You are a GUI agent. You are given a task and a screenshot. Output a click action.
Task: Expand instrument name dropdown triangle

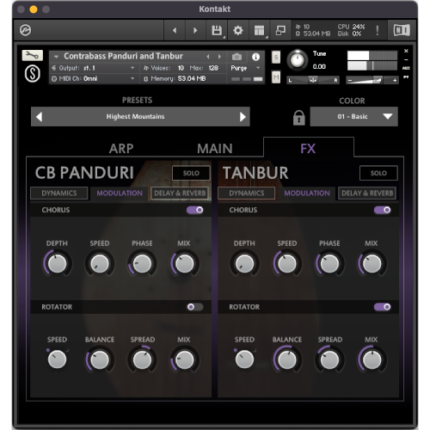[56, 57]
